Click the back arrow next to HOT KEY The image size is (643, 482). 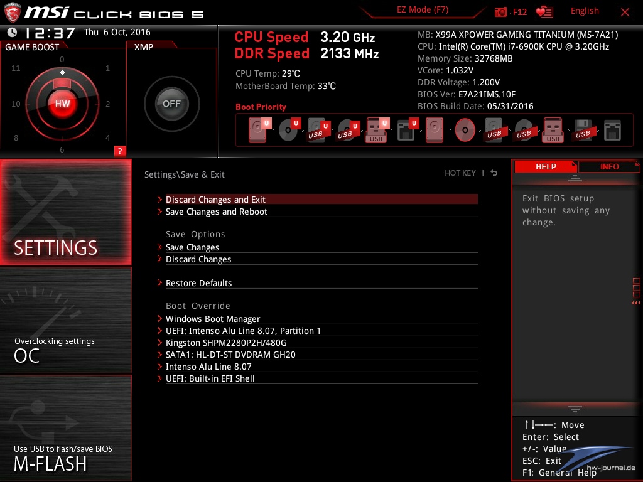click(x=494, y=173)
